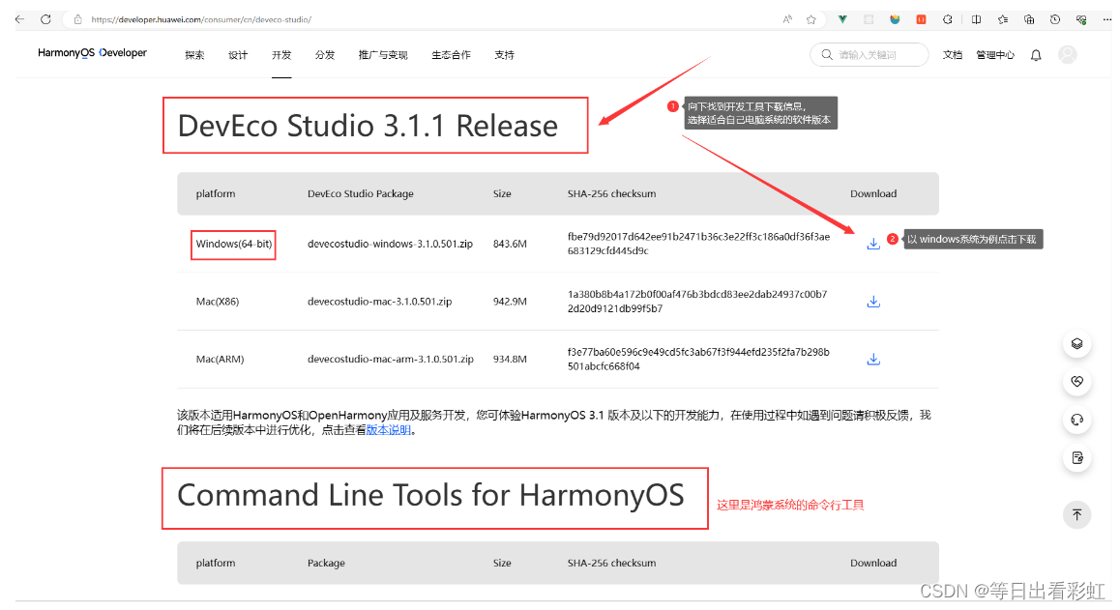Reload the page with the refresh icon
Viewport: 1120px width, 610px height.
[45, 19]
